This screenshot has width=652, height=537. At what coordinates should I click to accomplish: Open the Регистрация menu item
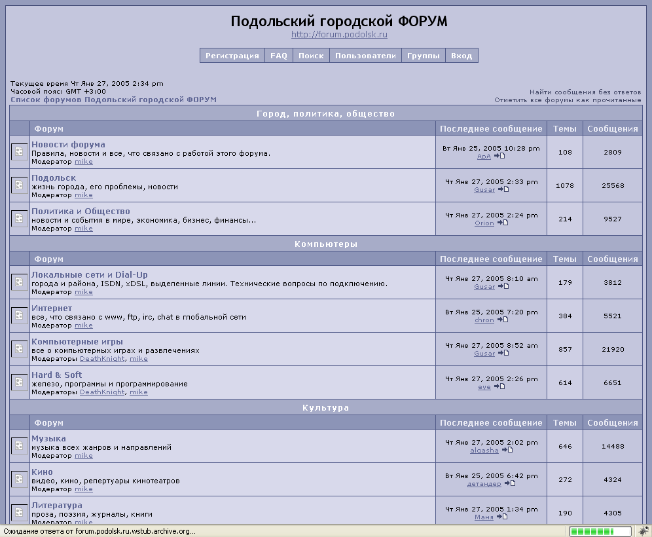(x=232, y=56)
